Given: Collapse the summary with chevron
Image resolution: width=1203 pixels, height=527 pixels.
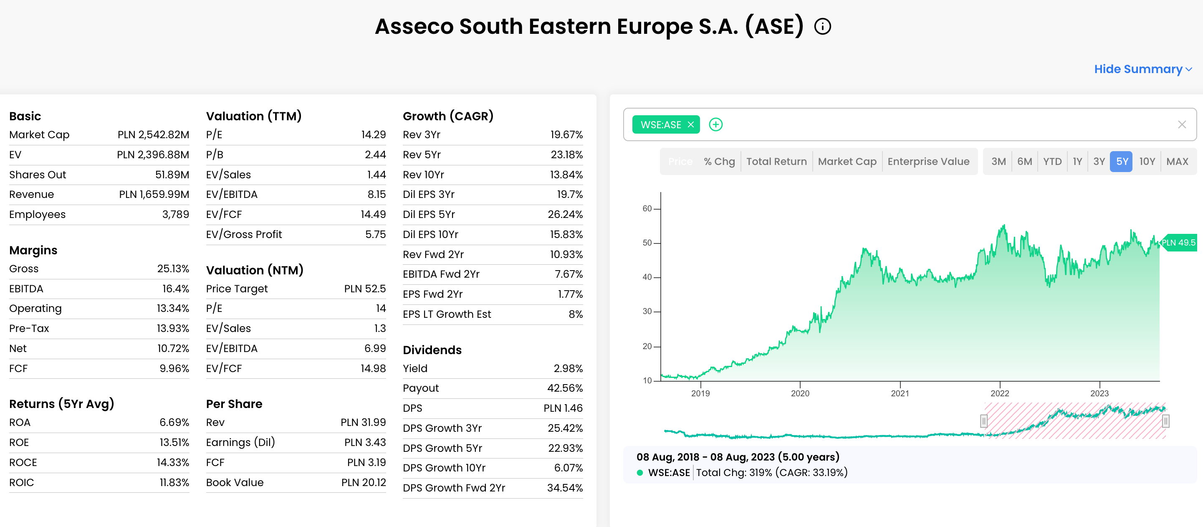Looking at the screenshot, I should coord(1189,70).
